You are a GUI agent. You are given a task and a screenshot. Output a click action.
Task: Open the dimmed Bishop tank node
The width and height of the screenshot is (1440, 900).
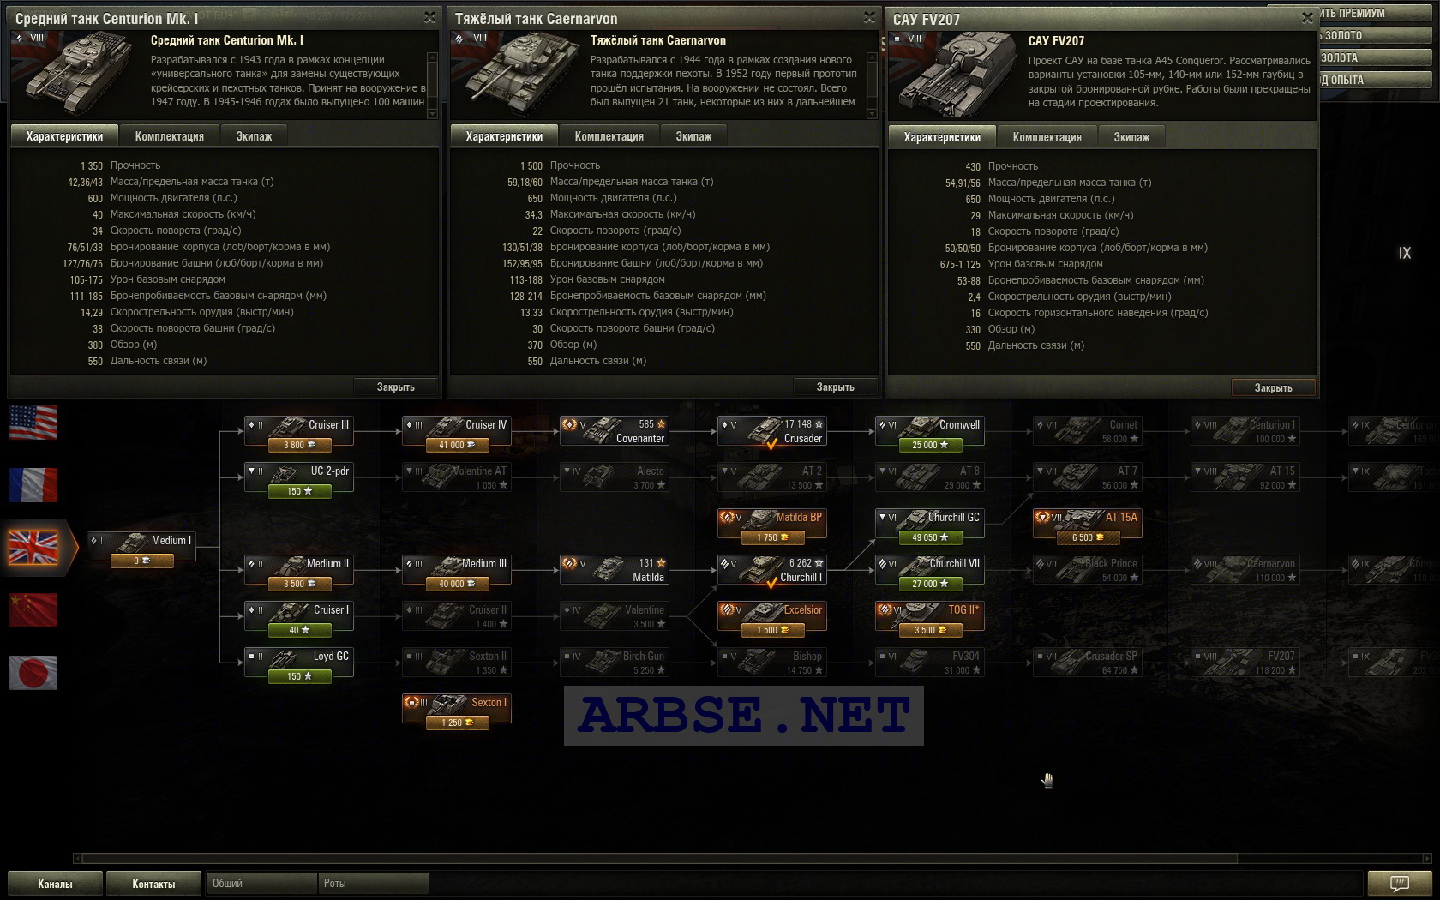(772, 664)
